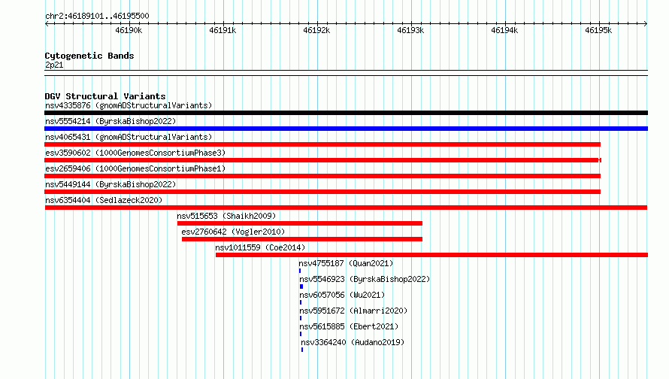
Task: Open nsv5554214 (ByrskaBishop2022) label
Action: click(x=110, y=121)
